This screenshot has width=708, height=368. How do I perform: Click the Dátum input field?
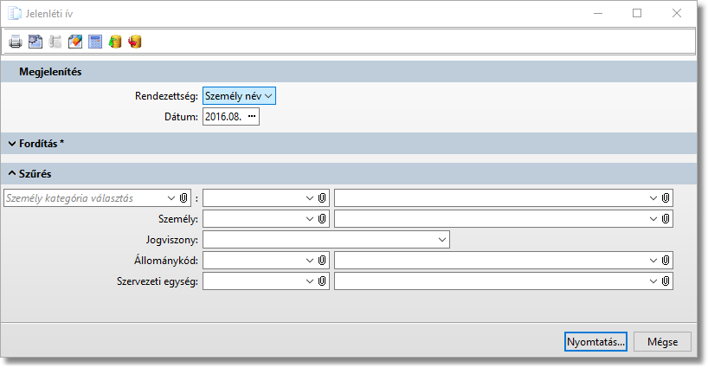222,116
